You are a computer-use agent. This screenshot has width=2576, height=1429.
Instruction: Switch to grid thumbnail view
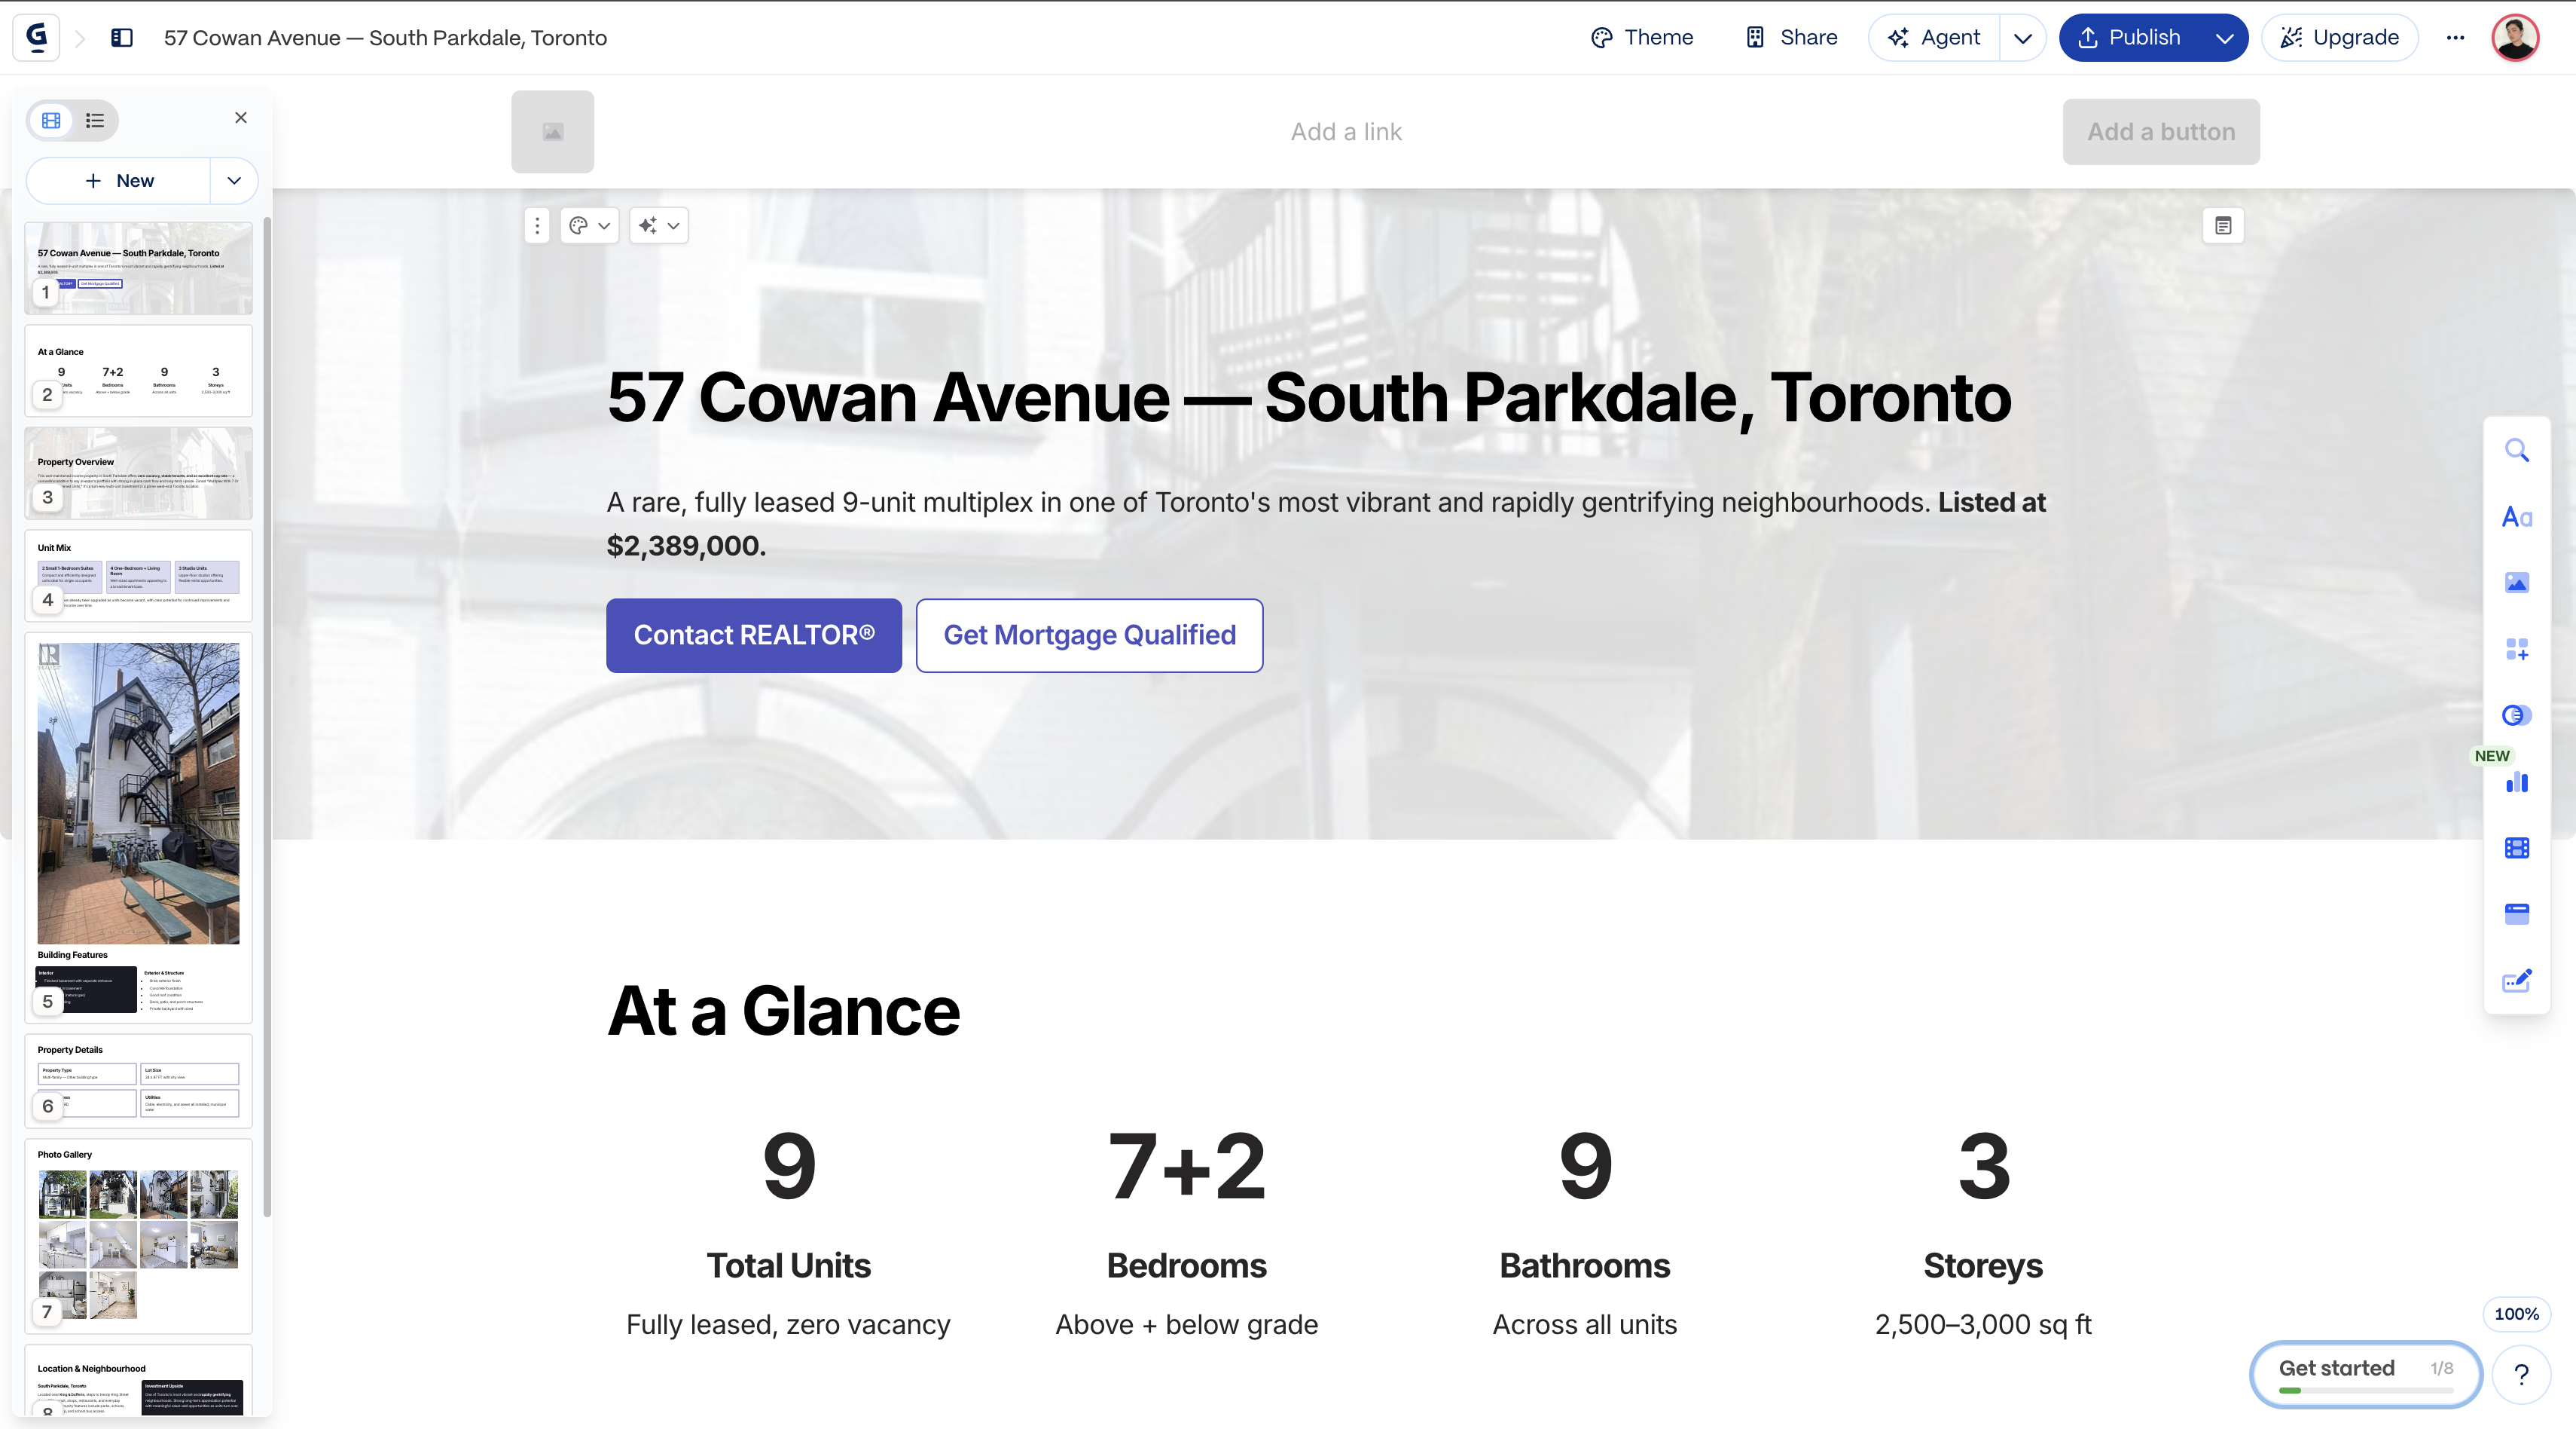click(x=51, y=120)
